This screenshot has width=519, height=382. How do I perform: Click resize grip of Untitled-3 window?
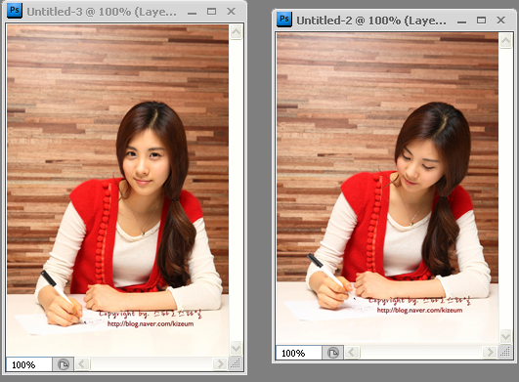click(236, 364)
